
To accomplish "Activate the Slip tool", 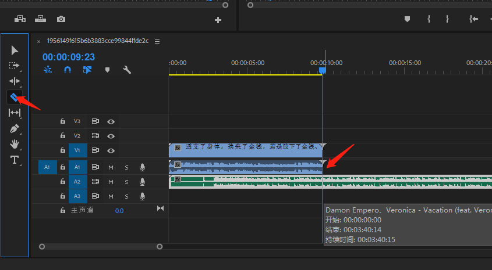I will click(x=15, y=113).
